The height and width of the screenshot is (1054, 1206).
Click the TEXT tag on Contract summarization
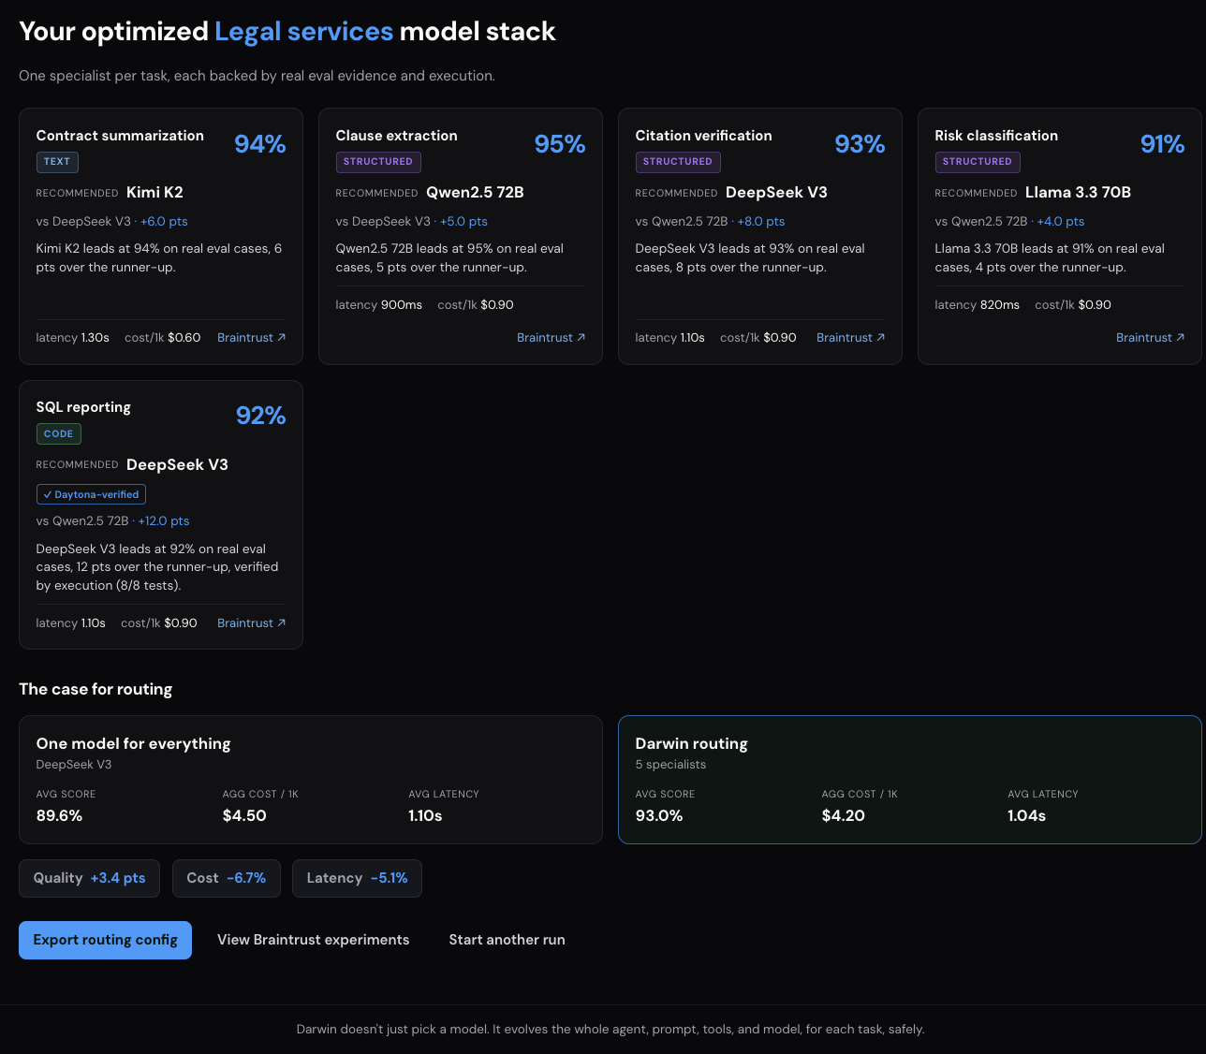pyautogui.click(x=57, y=162)
